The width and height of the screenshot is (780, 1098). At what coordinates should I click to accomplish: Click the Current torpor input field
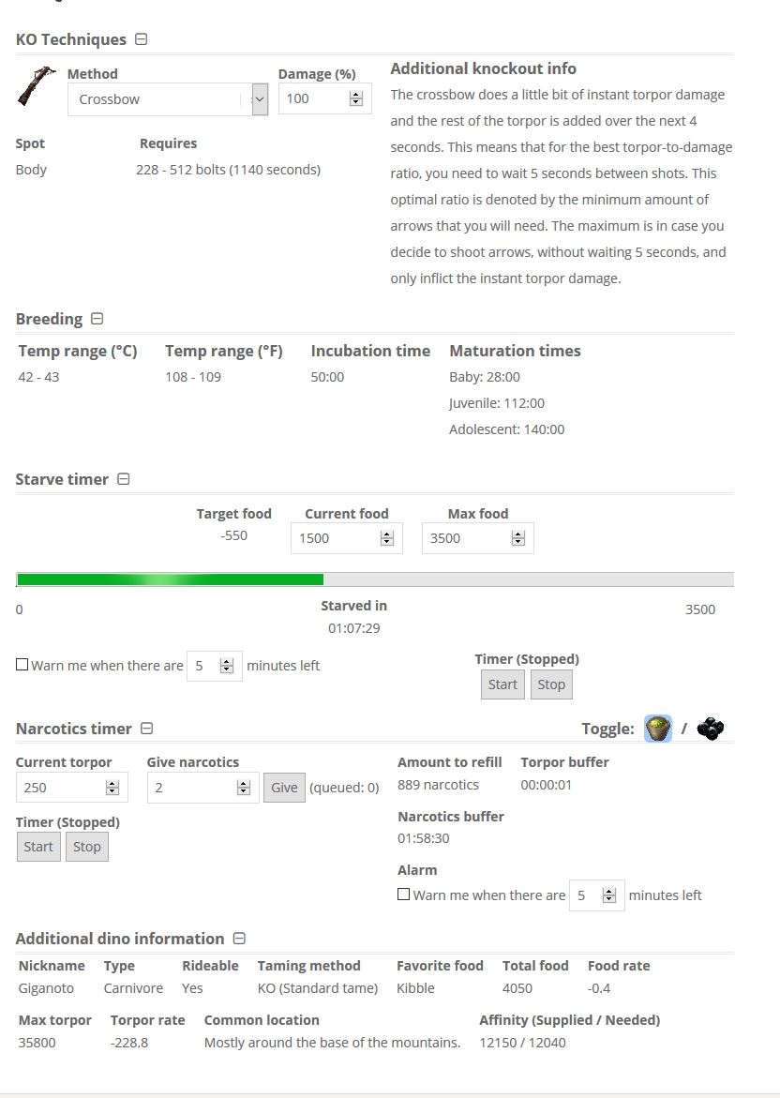pos(71,787)
